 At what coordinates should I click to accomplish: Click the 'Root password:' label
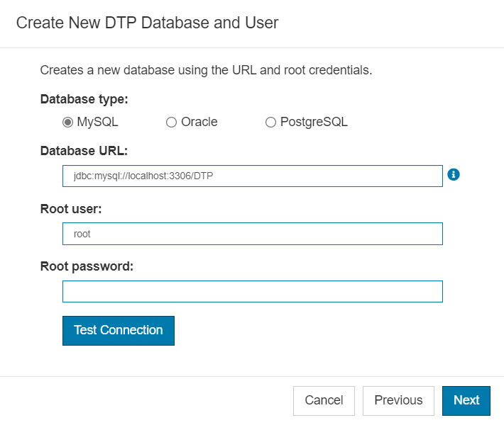[87, 266]
